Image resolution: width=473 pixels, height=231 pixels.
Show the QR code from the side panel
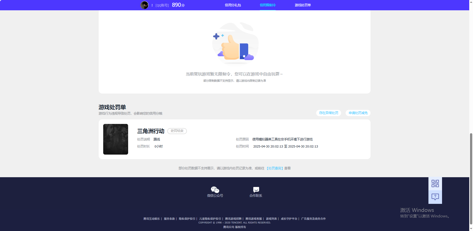click(435, 183)
